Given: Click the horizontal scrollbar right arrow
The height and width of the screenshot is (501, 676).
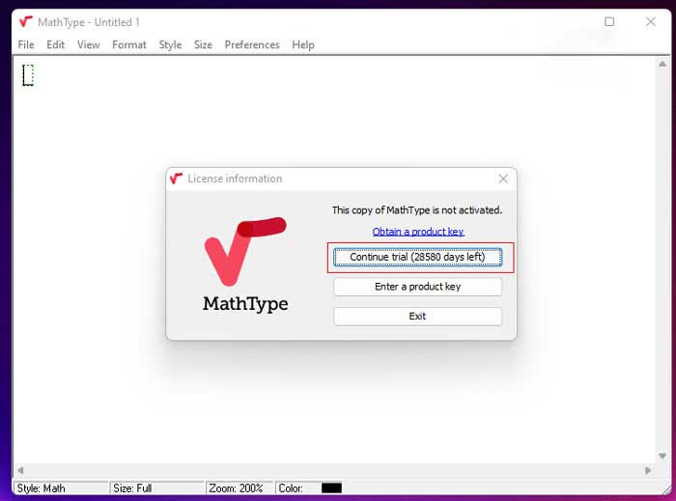Looking at the screenshot, I should (648, 470).
